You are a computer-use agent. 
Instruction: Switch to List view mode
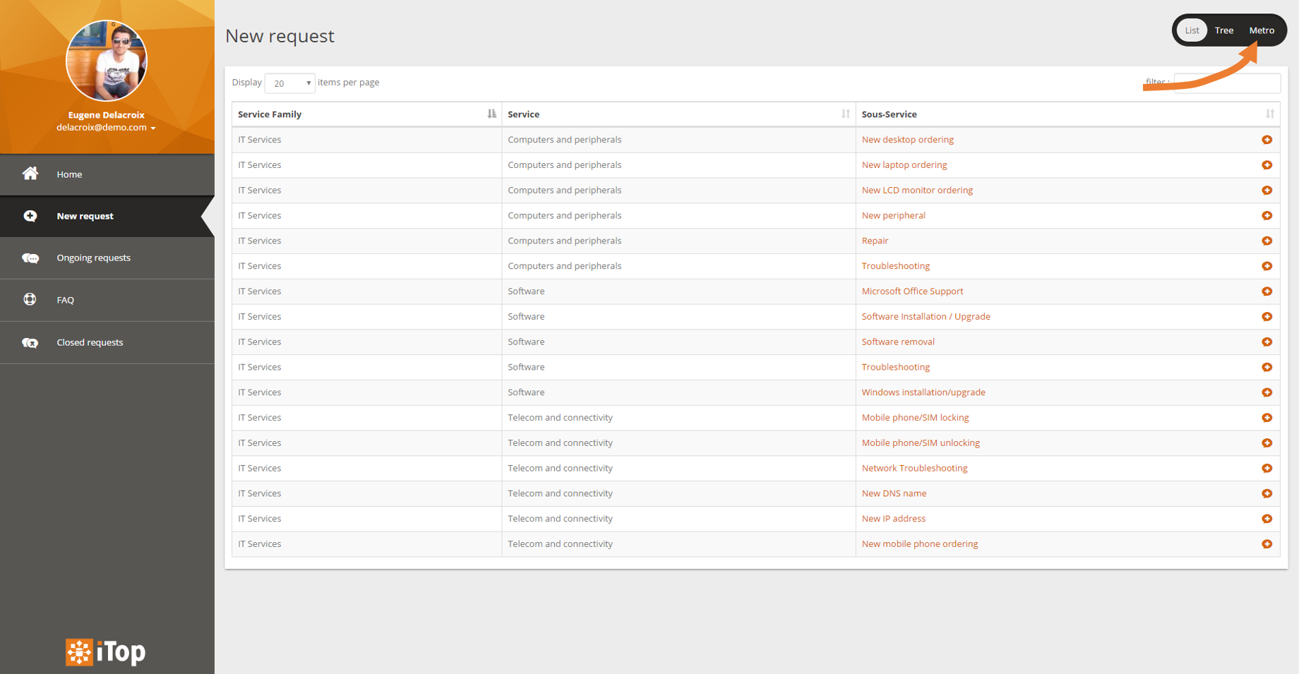click(x=1192, y=30)
